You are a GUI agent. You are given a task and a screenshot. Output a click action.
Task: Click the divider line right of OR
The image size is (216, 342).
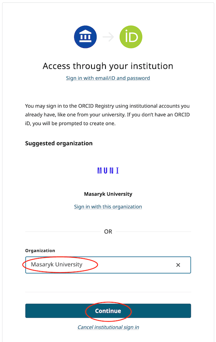(155, 232)
